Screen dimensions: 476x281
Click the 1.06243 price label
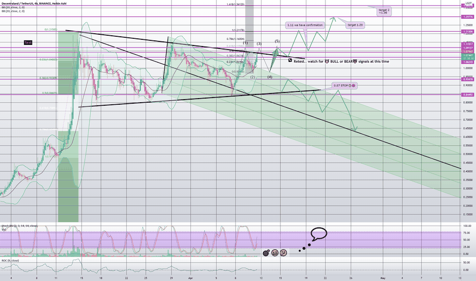click(x=468, y=62)
